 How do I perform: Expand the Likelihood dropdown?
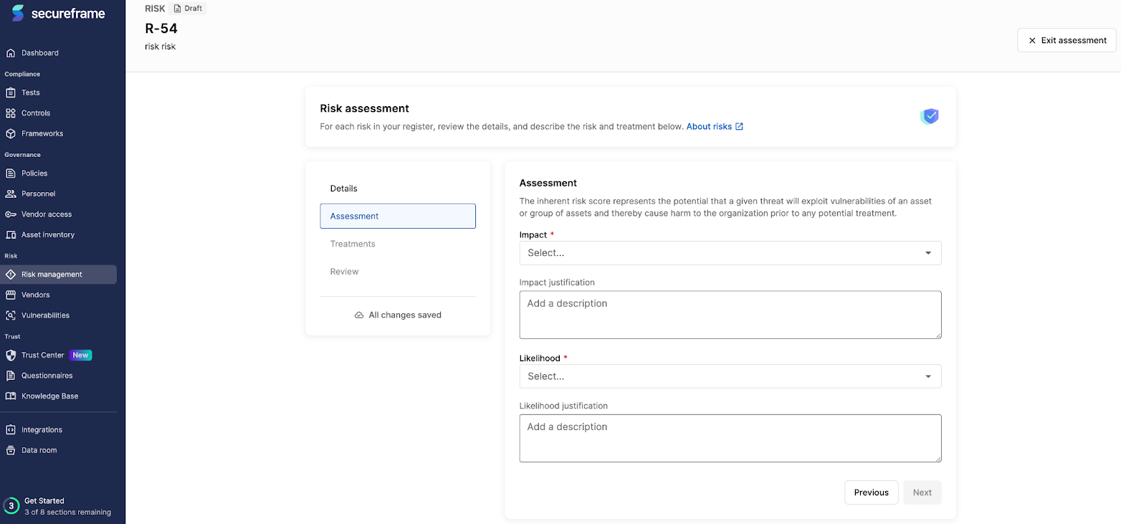click(x=730, y=376)
